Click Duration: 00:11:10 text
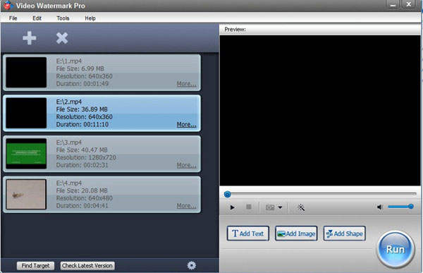 pyautogui.click(x=82, y=124)
